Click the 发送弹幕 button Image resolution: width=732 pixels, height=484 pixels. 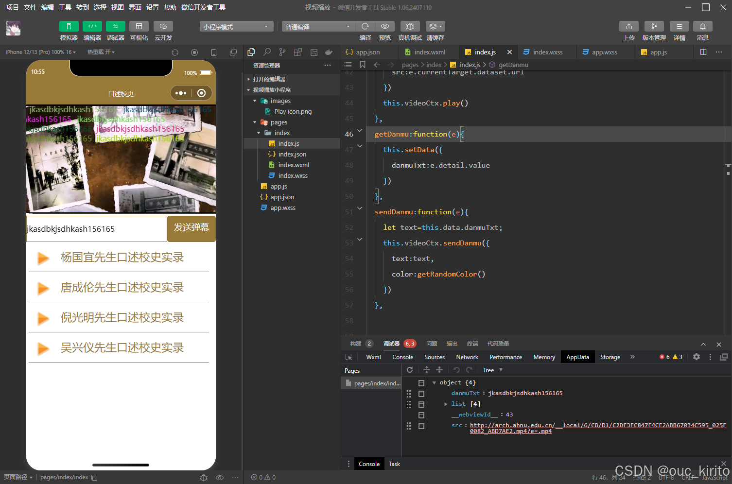point(191,228)
